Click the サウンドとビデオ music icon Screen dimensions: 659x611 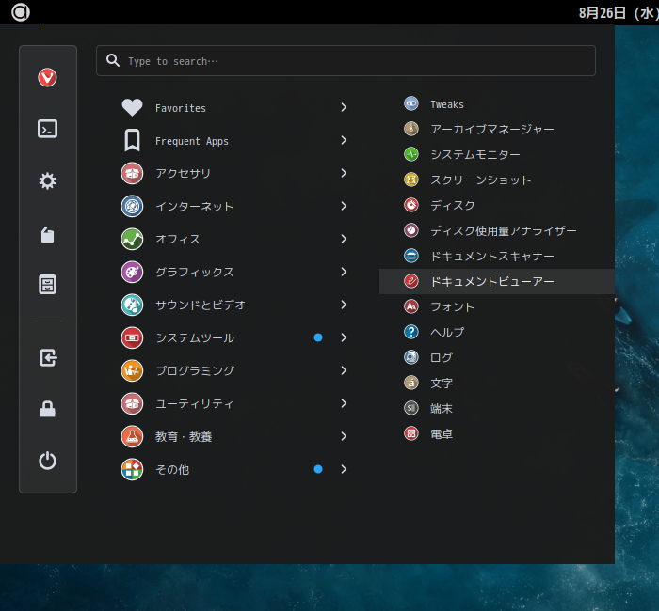(x=132, y=305)
